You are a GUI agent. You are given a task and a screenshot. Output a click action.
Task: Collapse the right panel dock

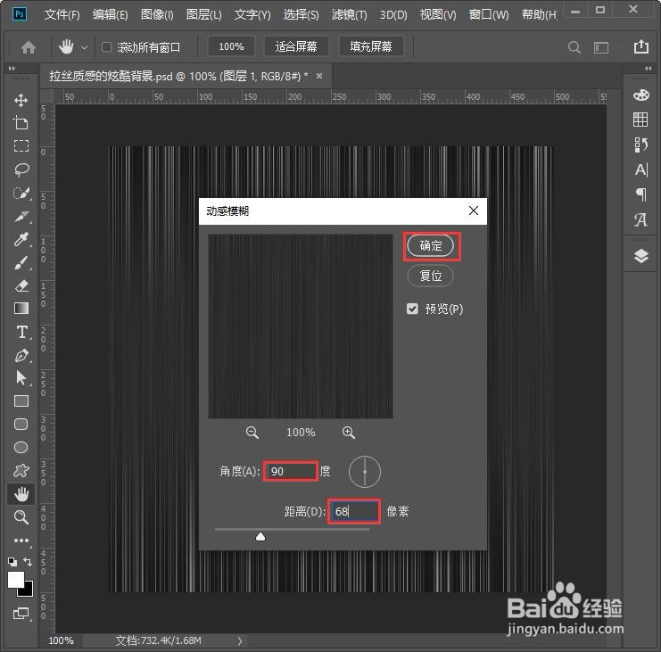[649, 68]
